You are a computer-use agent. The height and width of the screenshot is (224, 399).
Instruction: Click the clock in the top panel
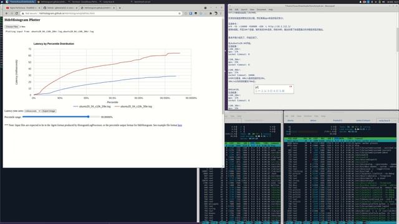[392, 2]
